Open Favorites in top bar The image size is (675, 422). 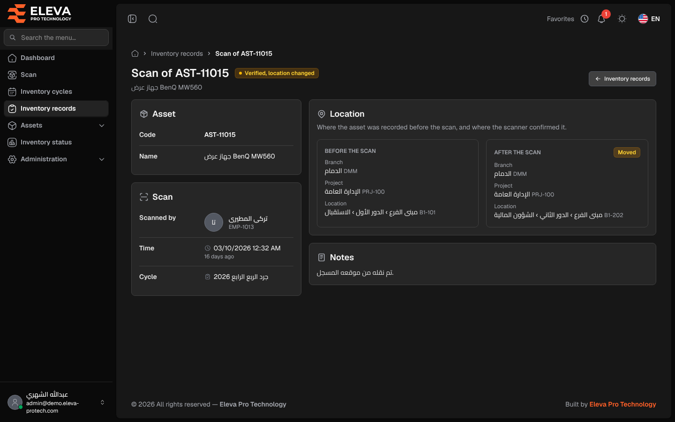click(x=560, y=19)
